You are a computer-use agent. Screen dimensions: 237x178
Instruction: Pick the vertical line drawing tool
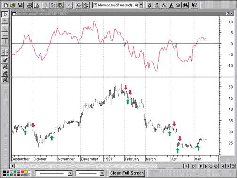[x=5, y=42]
